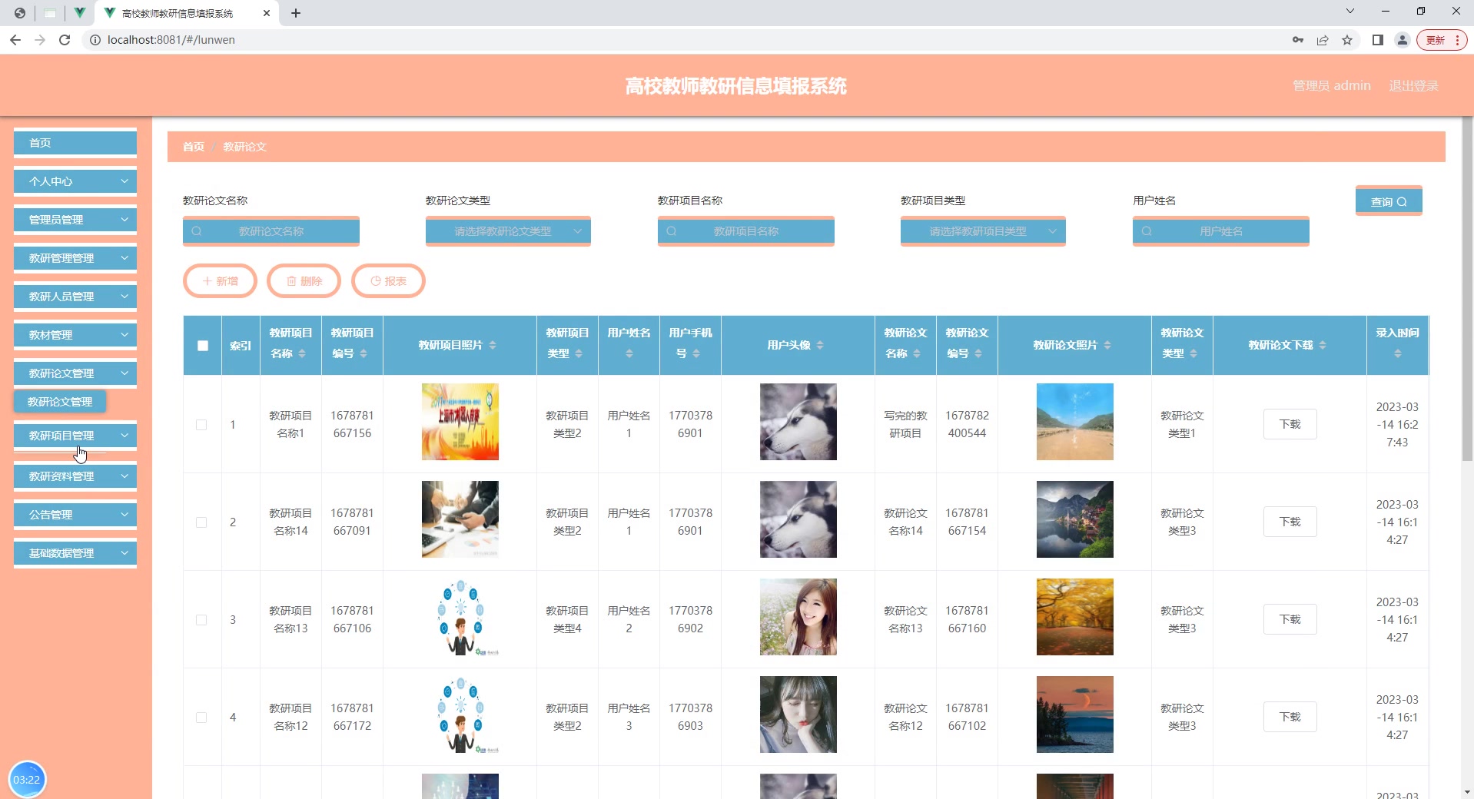Expand the 个人中心 sidebar menu
The image size is (1474, 799).
click(75, 181)
